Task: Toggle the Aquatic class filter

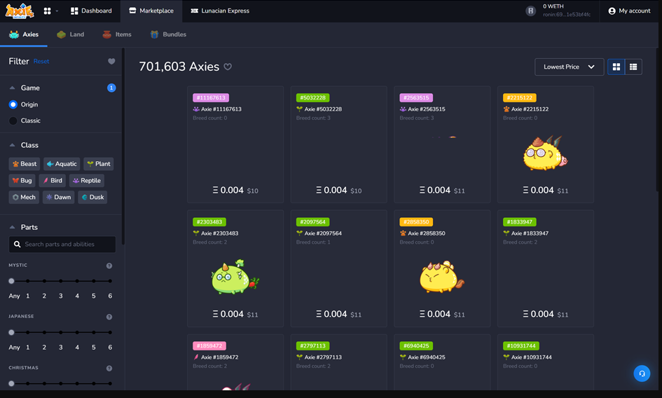Action: tap(62, 164)
